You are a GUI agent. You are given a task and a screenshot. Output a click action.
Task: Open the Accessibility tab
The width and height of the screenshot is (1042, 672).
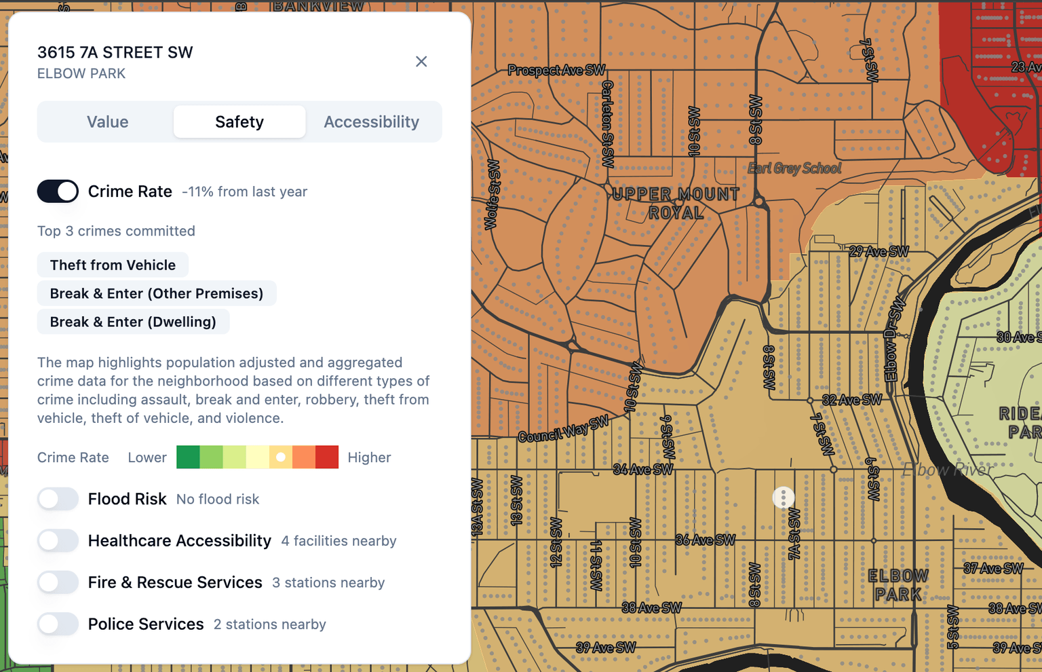[371, 122]
